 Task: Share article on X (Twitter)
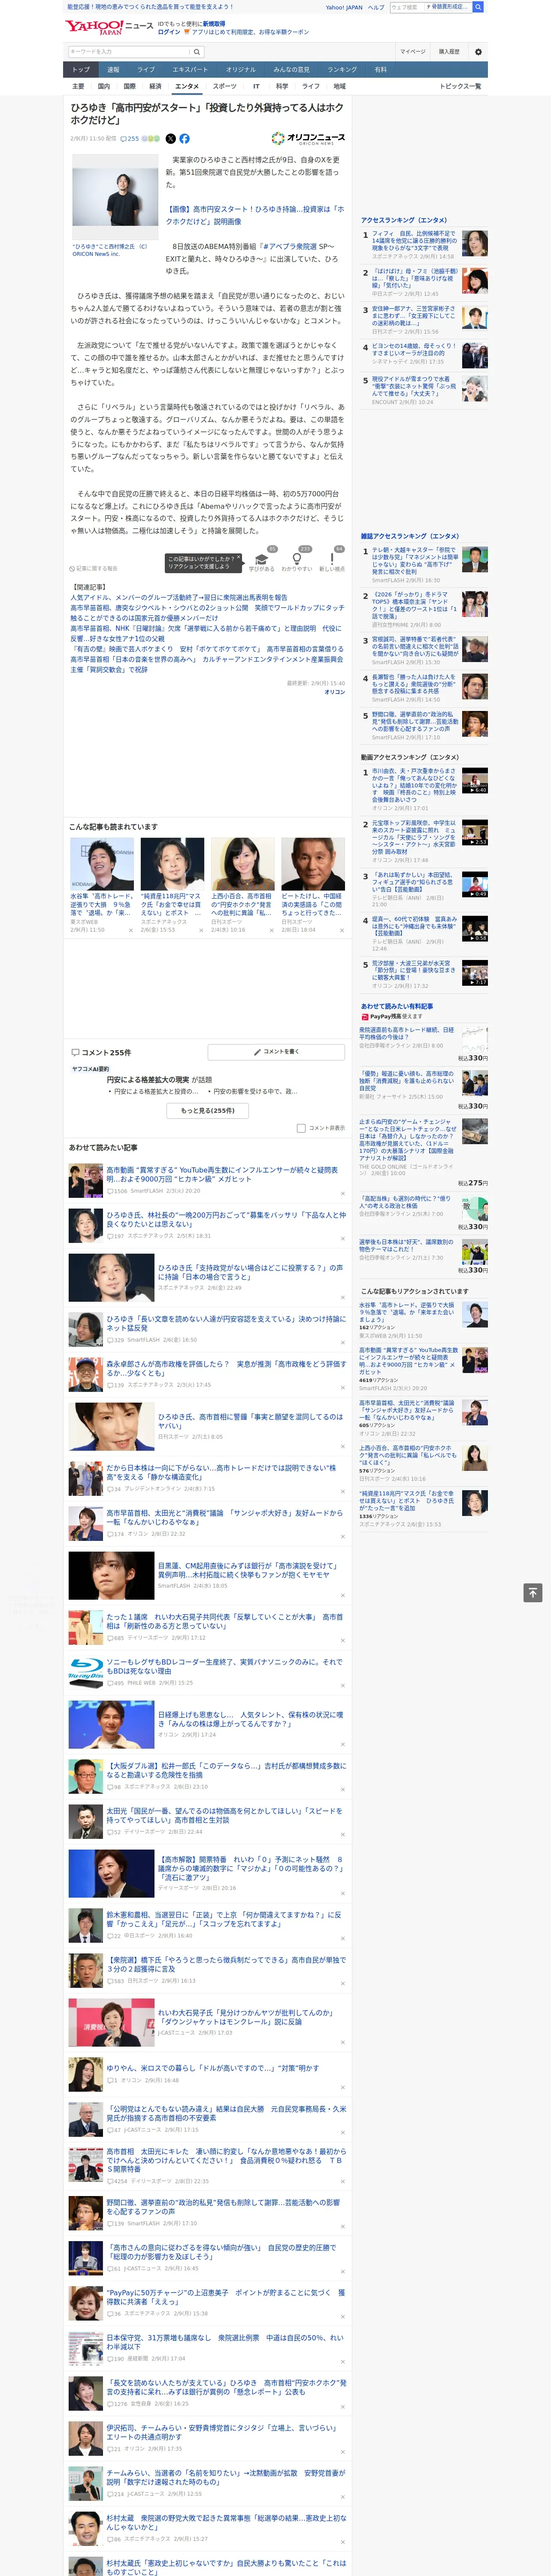170,139
